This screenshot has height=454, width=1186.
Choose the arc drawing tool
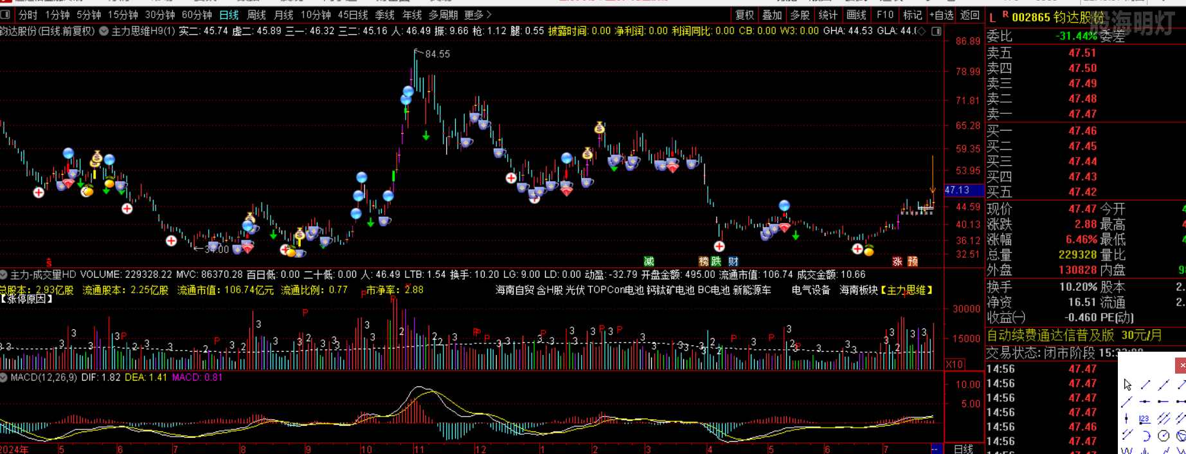pyautogui.click(x=1146, y=436)
